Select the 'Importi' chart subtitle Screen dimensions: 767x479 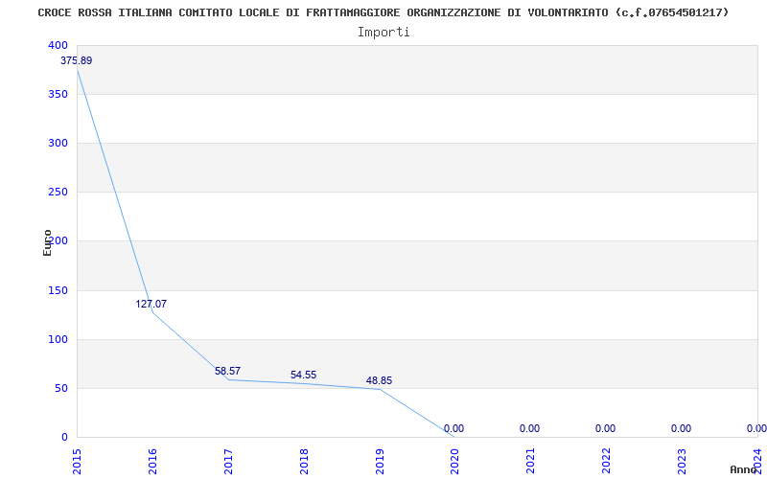383,33
